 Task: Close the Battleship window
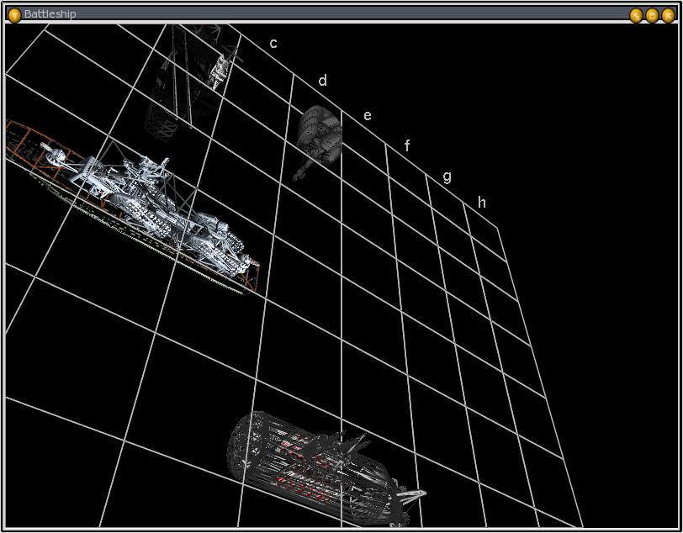click(668, 16)
